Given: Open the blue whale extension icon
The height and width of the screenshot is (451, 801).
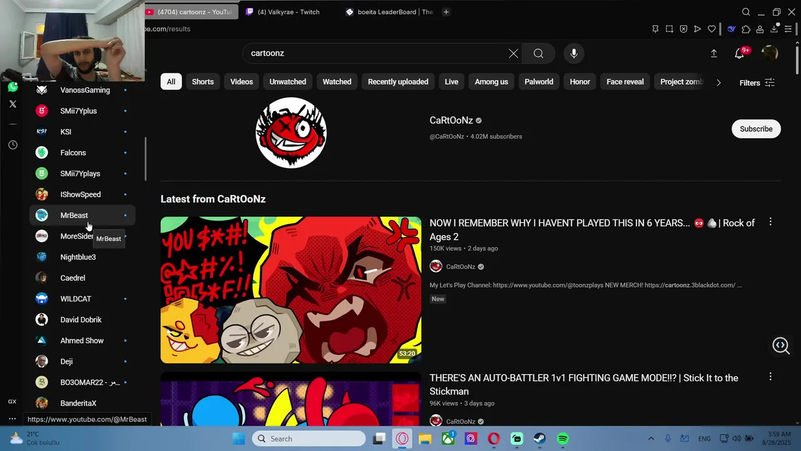Looking at the screenshot, I should pyautogui.click(x=731, y=29).
